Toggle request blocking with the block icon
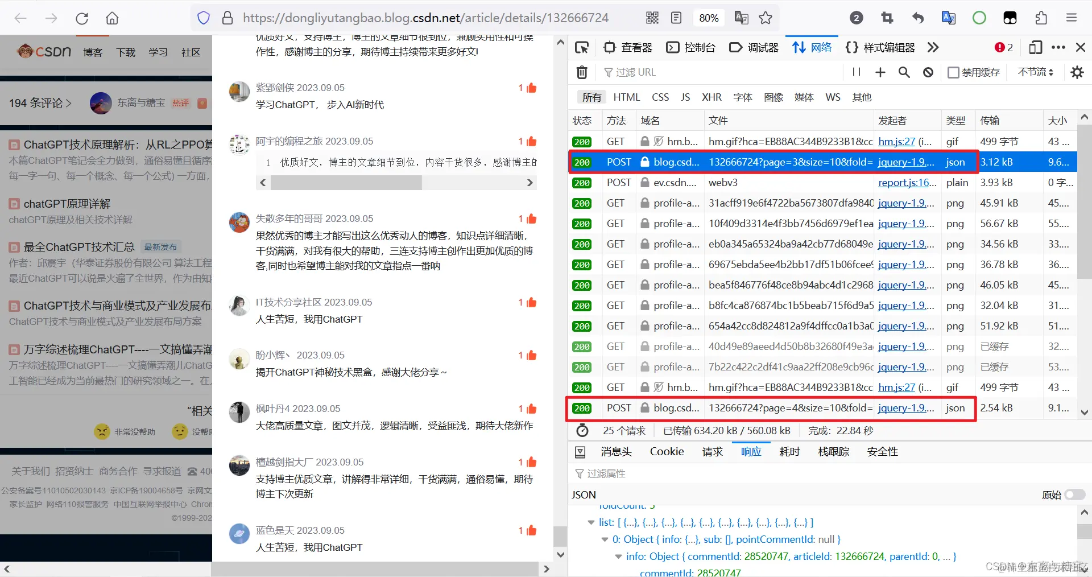This screenshot has height=577, width=1092. coord(928,72)
